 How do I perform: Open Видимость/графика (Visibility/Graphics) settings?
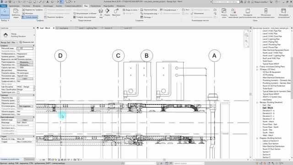33,10
